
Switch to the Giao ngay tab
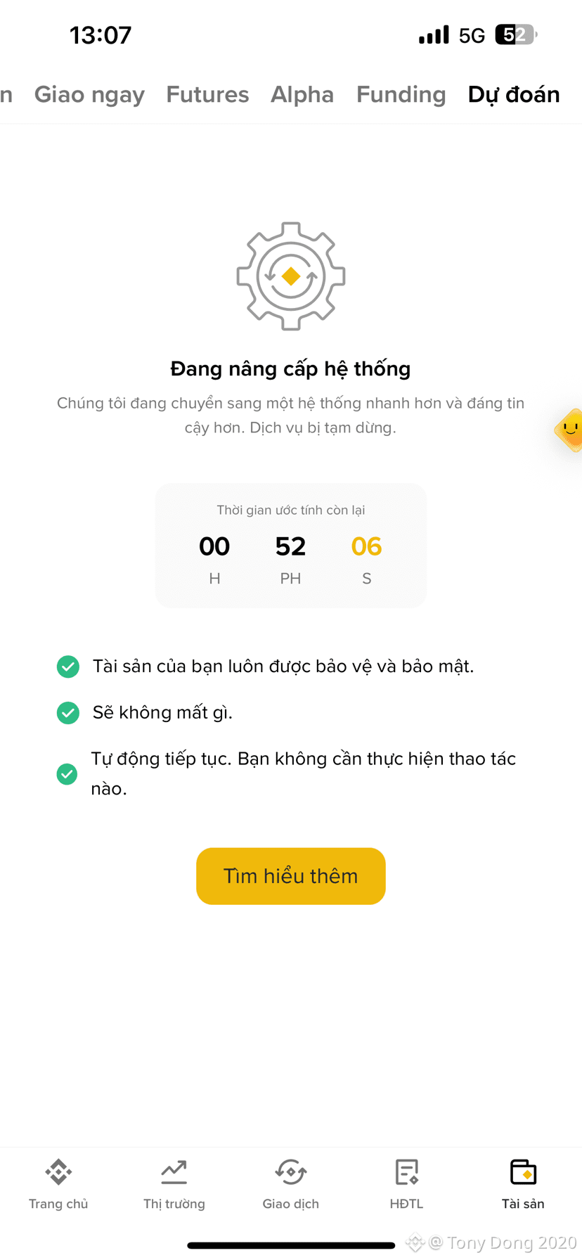point(89,95)
